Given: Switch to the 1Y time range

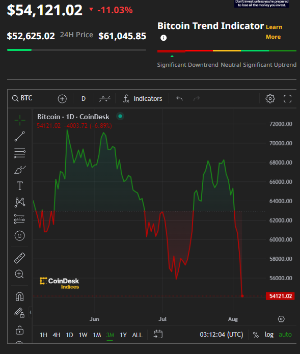Looking at the screenshot, I should [x=123, y=335].
